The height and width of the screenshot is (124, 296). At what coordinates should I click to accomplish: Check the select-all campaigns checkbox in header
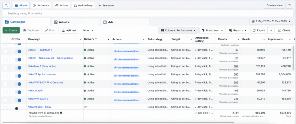click(5, 39)
